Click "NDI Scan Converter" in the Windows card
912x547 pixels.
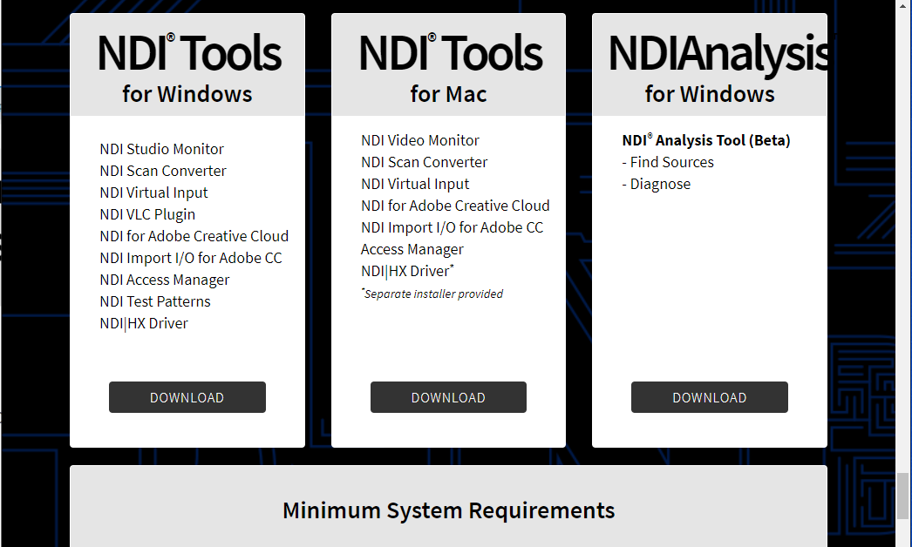pyautogui.click(x=163, y=171)
